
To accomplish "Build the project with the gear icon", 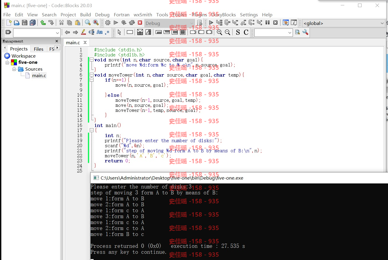I will pos(108,23).
